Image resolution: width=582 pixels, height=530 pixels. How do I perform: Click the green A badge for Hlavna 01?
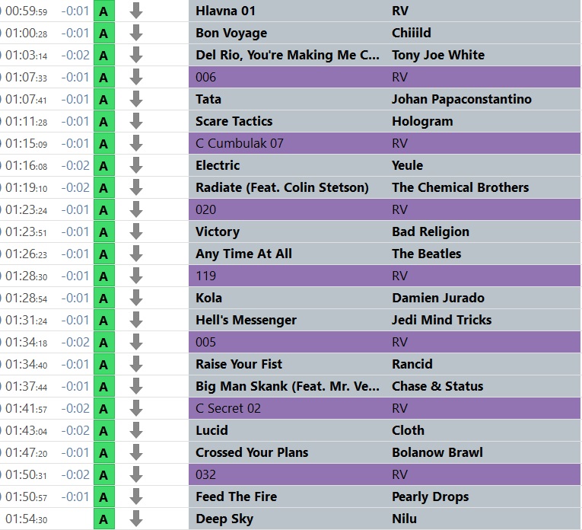pyautogui.click(x=104, y=11)
